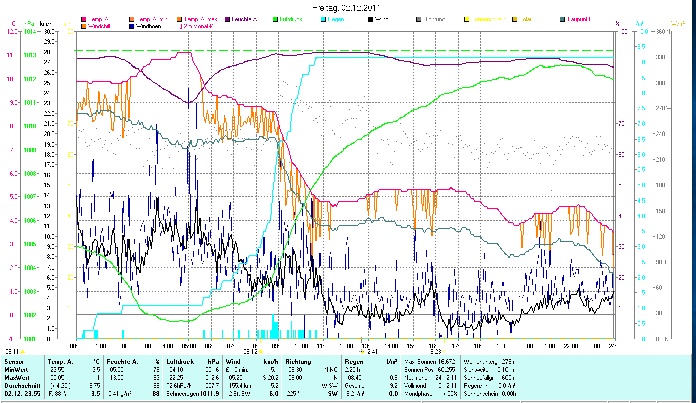Click the green Luftdruck* legend square
Image resolution: width=696 pixels, height=403 pixels.
click(275, 19)
